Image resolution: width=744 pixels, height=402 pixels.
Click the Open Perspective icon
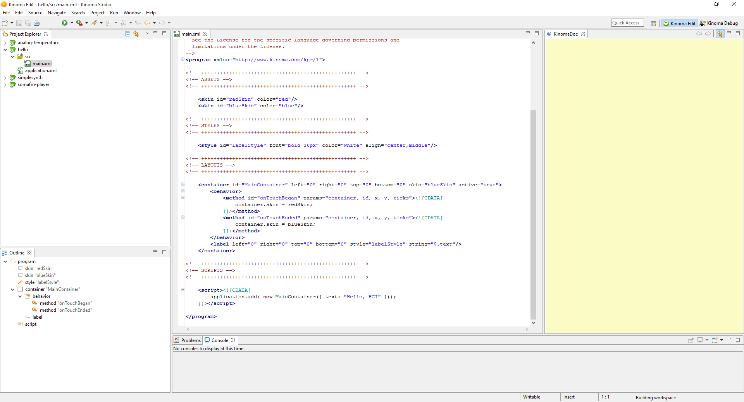click(653, 23)
